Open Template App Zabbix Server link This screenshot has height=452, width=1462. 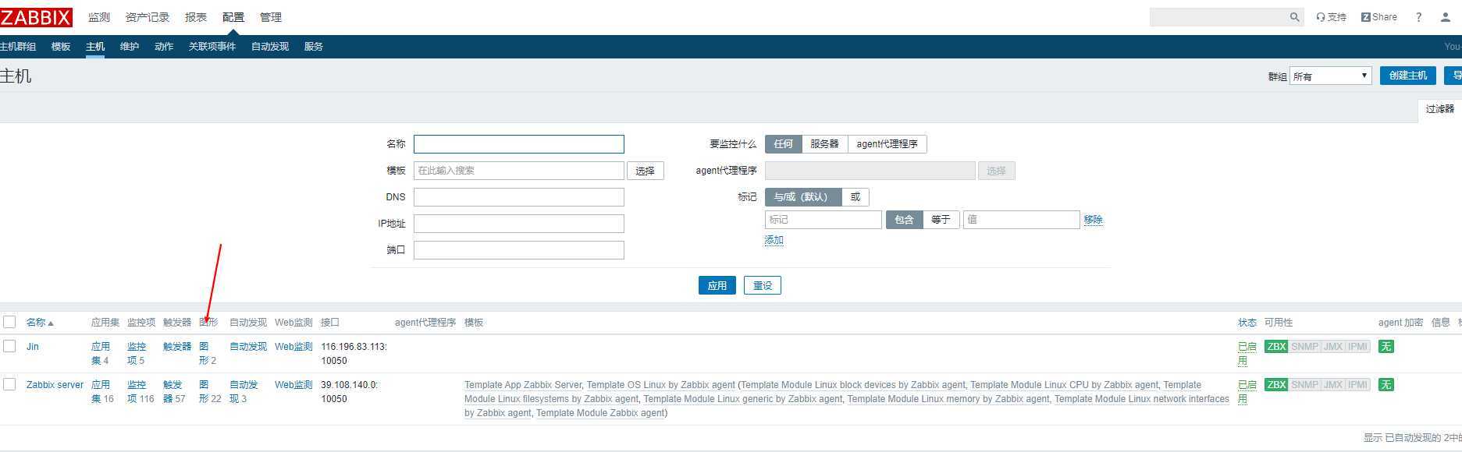523,385
